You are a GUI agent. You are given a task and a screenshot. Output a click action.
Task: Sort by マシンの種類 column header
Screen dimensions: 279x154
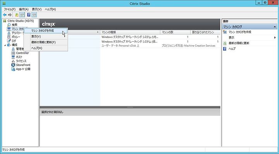[x=130, y=32]
